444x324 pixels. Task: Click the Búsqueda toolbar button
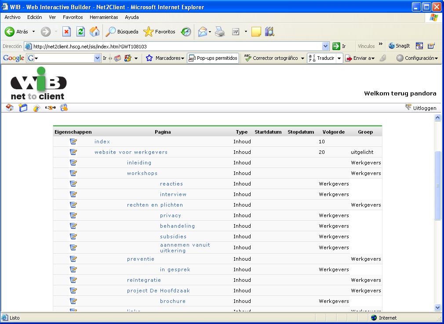pos(122,32)
